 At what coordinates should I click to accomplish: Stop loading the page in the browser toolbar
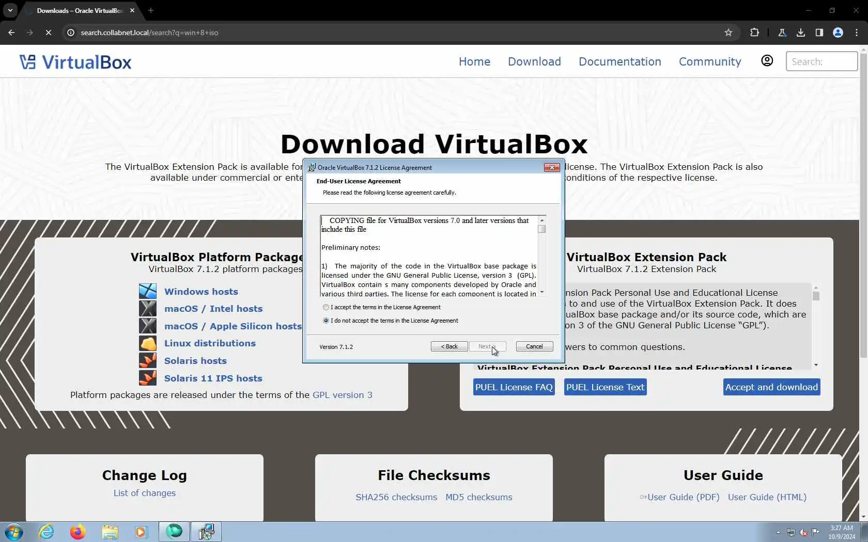pos(48,33)
